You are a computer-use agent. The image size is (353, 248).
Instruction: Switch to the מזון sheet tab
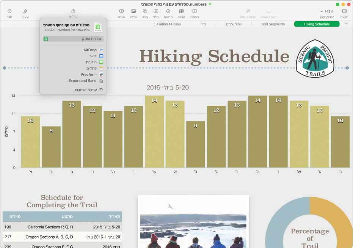[203, 24]
